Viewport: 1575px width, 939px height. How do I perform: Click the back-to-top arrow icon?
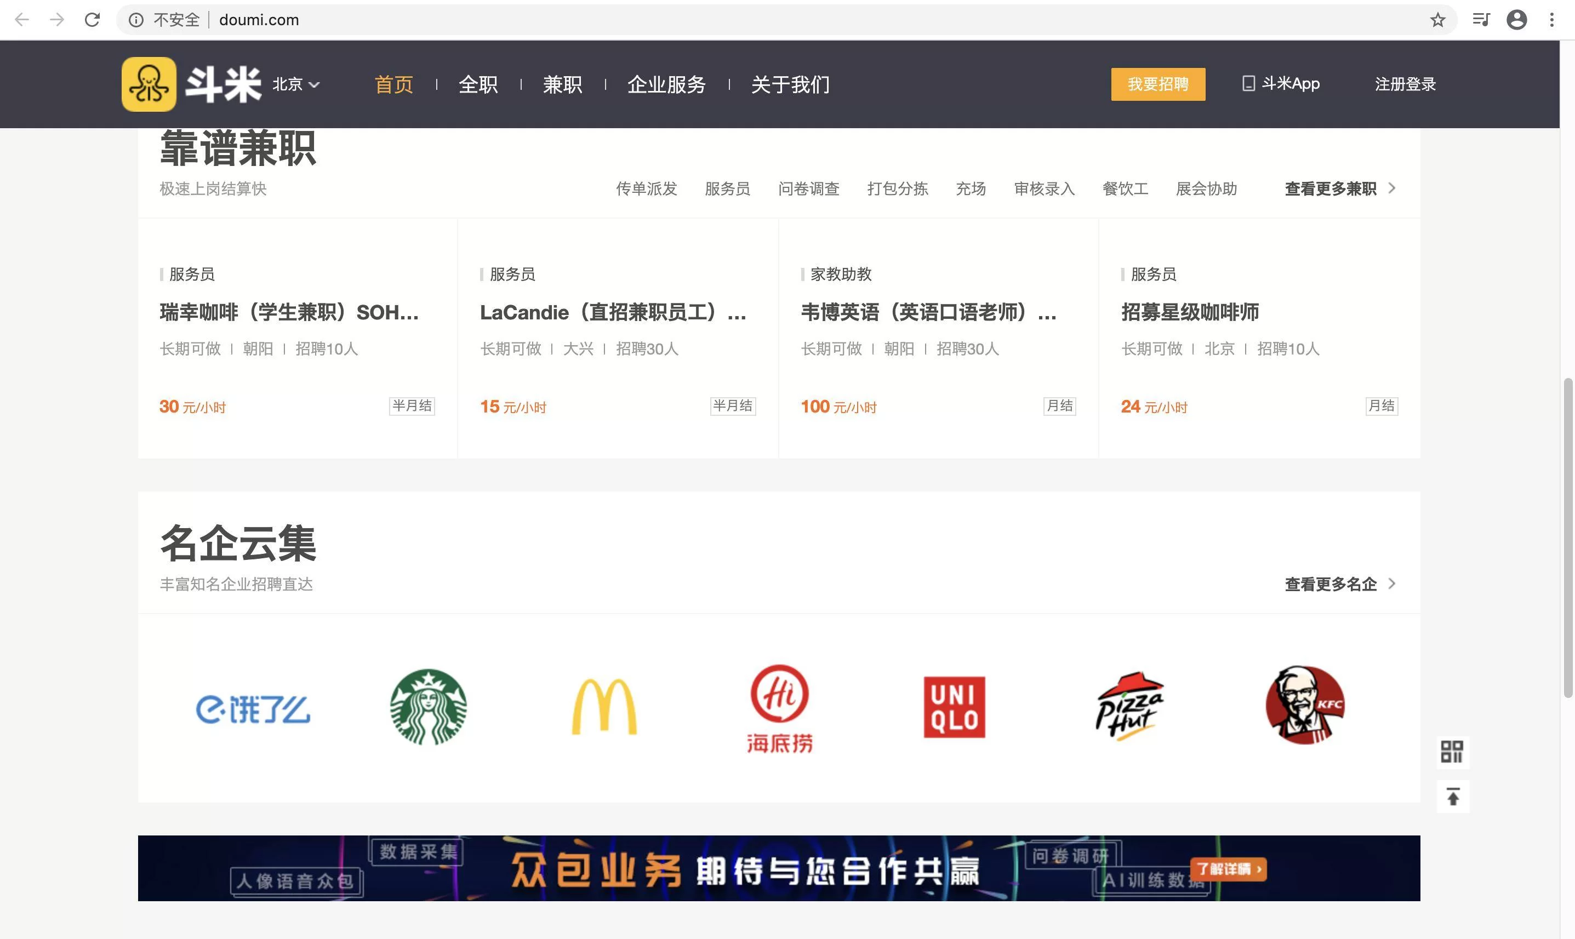1453,797
